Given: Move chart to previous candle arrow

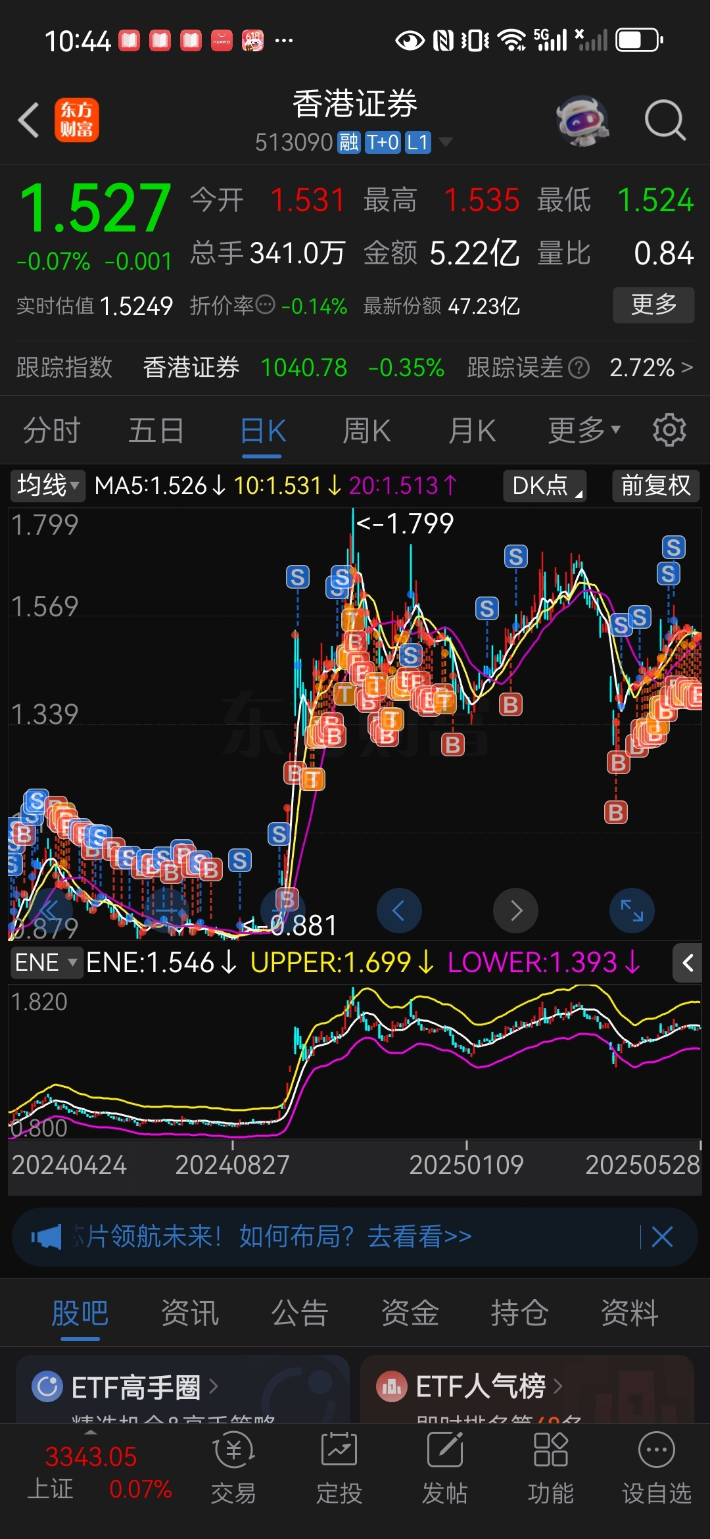Looking at the screenshot, I should pyautogui.click(x=398, y=911).
